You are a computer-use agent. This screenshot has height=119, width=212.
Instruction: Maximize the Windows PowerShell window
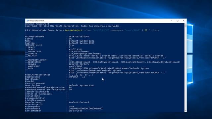point(178,20)
